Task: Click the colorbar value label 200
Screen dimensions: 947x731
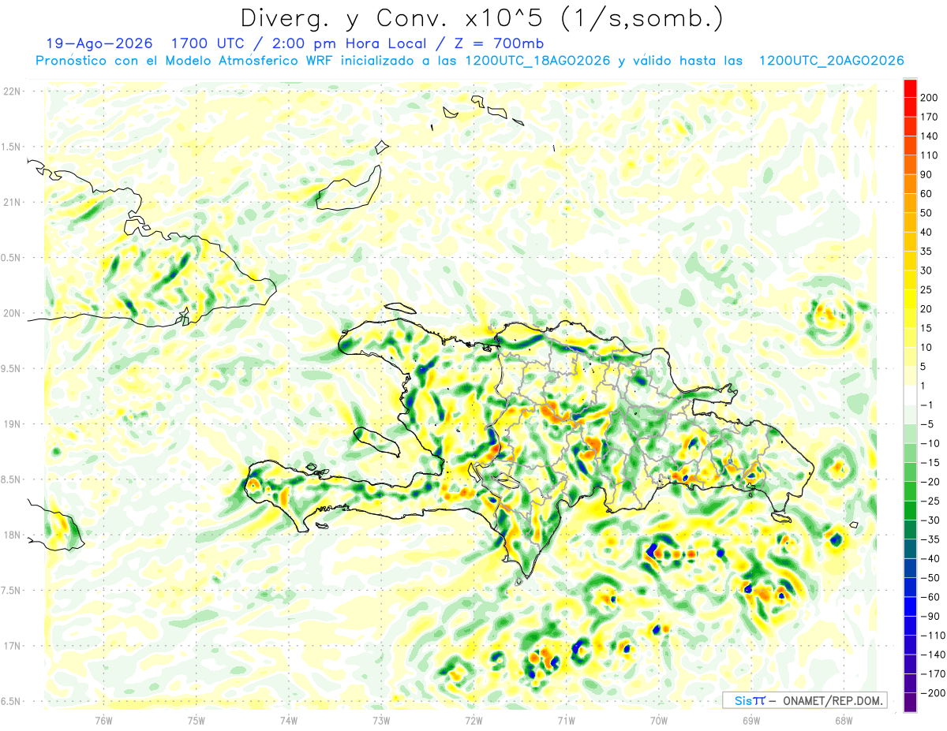Action: (x=930, y=97)
